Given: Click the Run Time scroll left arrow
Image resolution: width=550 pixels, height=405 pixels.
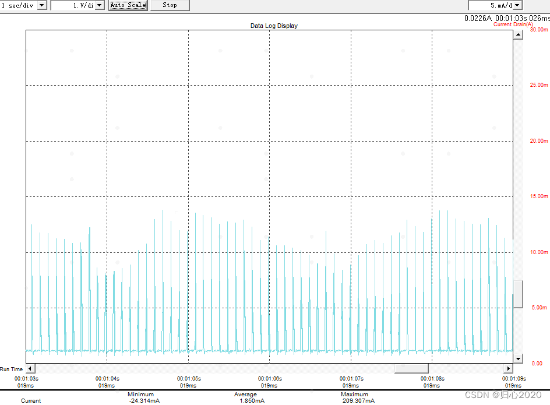Looking at the screenshot, I should pyautogui.click(x=30, y=368).
